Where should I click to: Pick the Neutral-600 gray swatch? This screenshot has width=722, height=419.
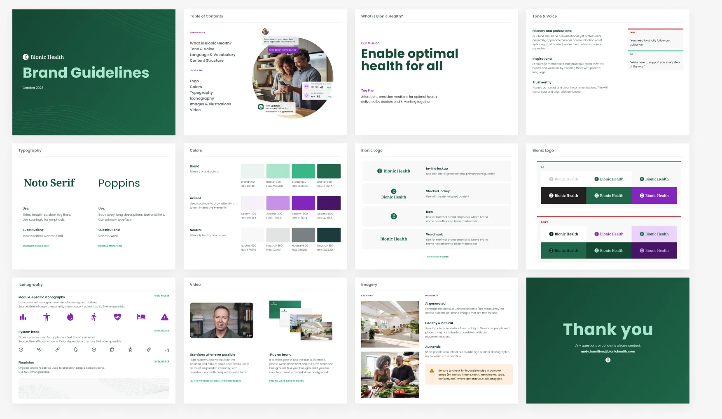[x=304, y=235]
